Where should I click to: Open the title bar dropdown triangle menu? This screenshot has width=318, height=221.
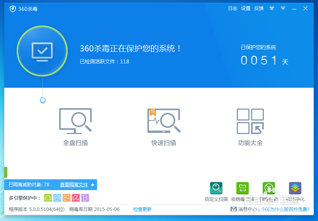coord(283,8)
